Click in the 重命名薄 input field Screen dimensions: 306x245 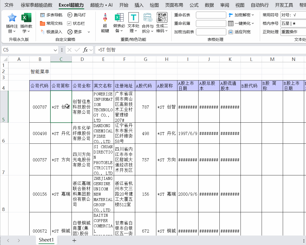pos(211,23)
